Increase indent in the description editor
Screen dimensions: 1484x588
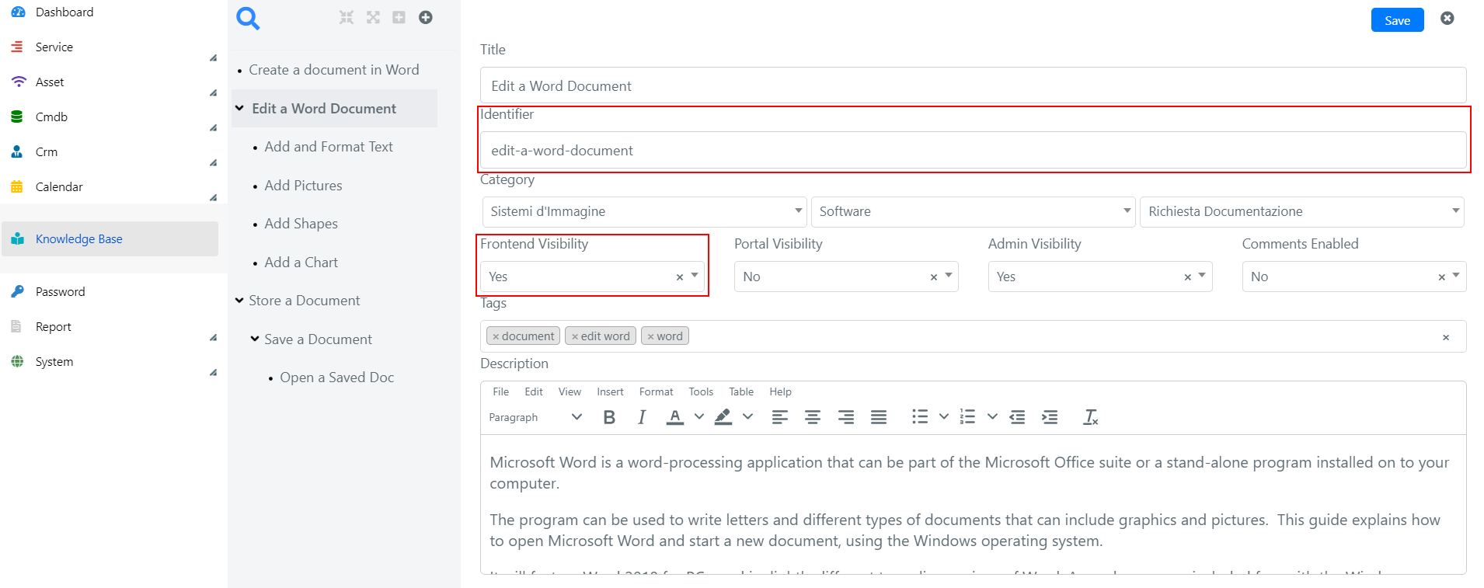coord(1050,417)
